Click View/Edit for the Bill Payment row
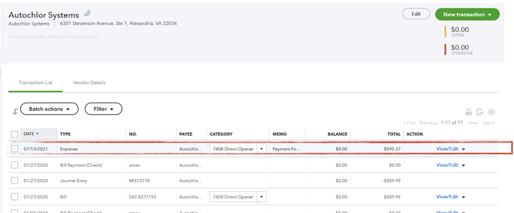514x213 pixels. coord(447,165)
